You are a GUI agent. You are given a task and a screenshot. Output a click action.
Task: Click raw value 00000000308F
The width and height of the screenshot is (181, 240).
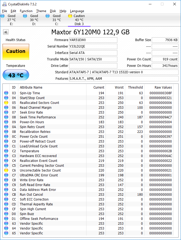[161, 93]
